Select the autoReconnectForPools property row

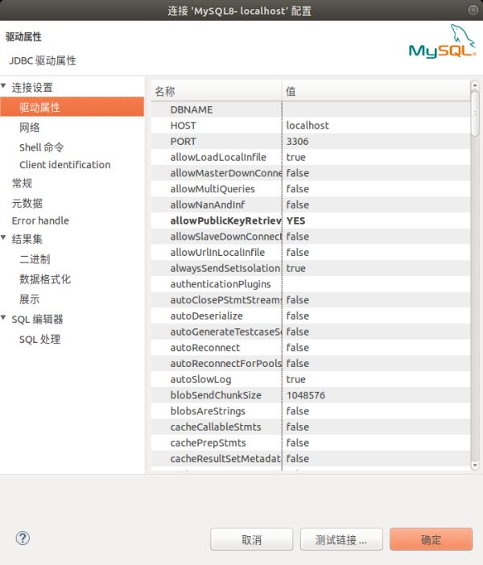click(311, 363)
